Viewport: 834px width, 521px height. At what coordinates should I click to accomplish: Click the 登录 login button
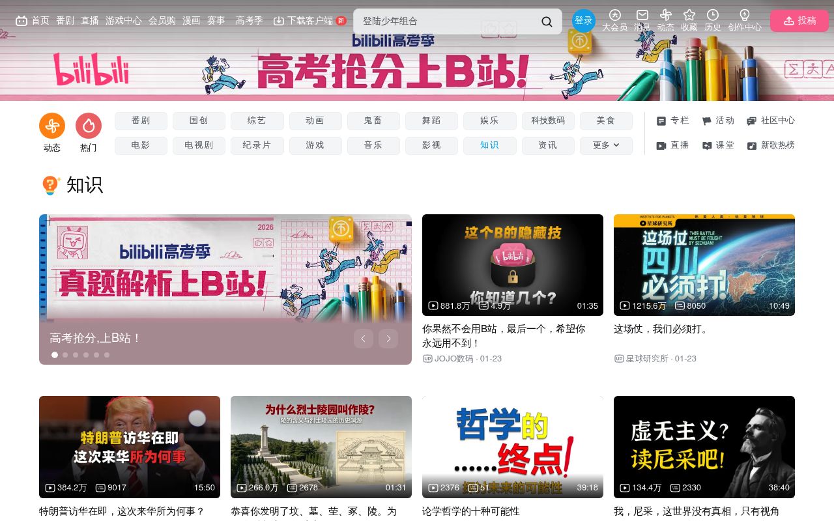(x=584, y=21)
